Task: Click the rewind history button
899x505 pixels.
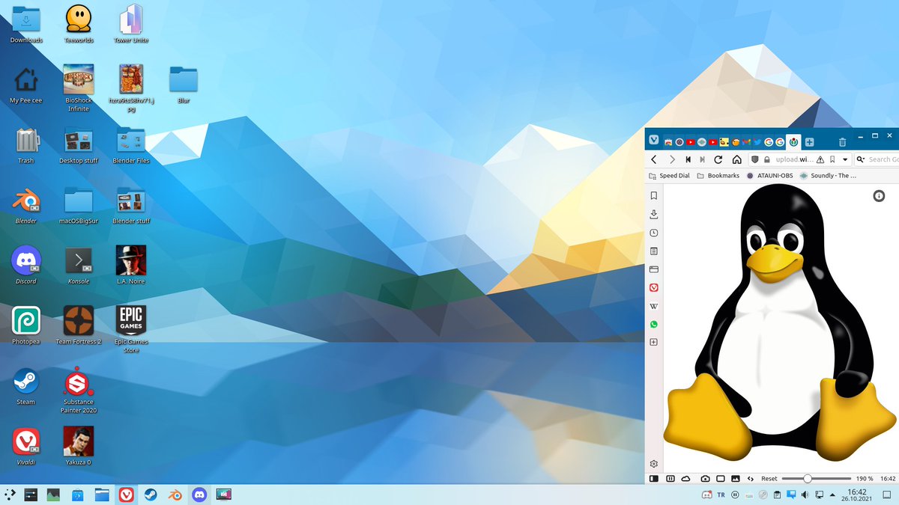Action: tap(688, 159)
